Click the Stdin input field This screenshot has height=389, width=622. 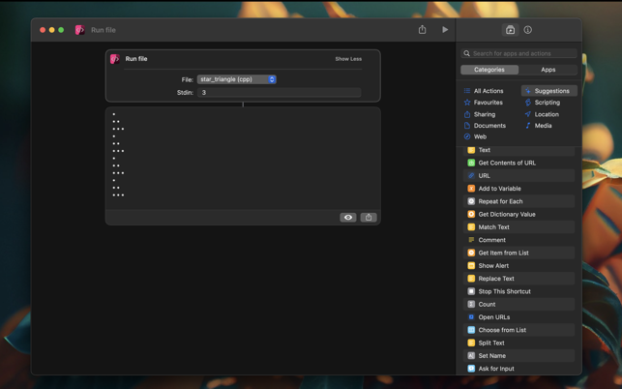click(279, 93)
